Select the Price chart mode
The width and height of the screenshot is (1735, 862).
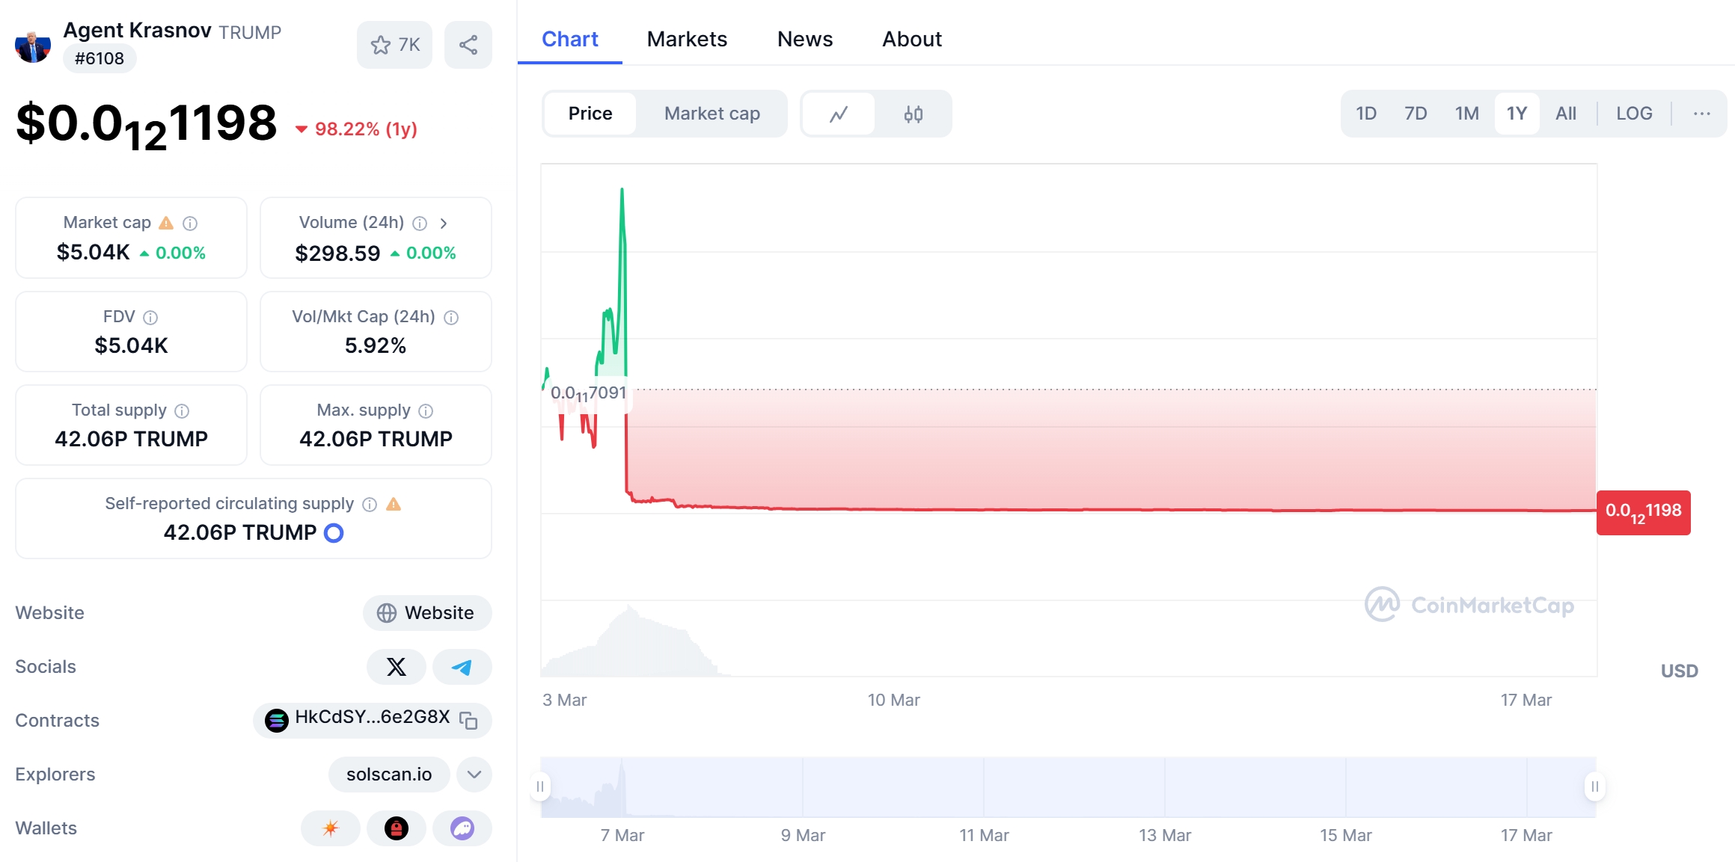pos(590,114)
